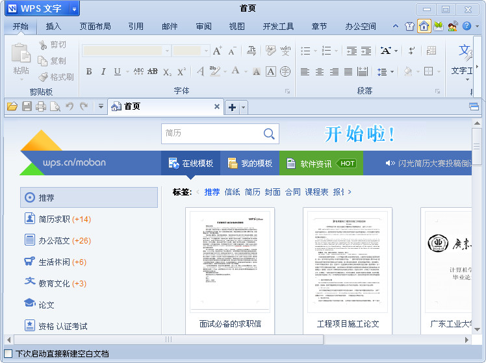The height and width of the screenshot is (363, 486).
Task: Enable 下次启动直接新建空白文档 checkbox
Action: pyautogui.click(x=8, y=353)
